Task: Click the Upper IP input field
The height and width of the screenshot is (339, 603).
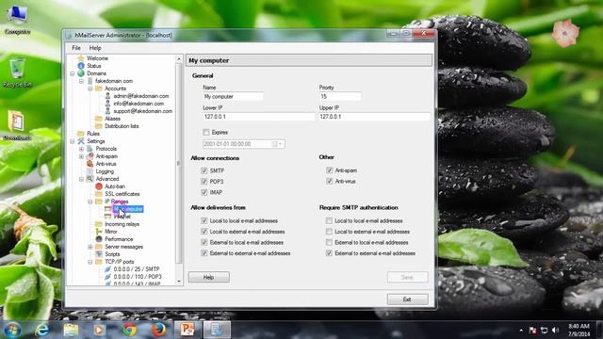Action: (374, 117)
